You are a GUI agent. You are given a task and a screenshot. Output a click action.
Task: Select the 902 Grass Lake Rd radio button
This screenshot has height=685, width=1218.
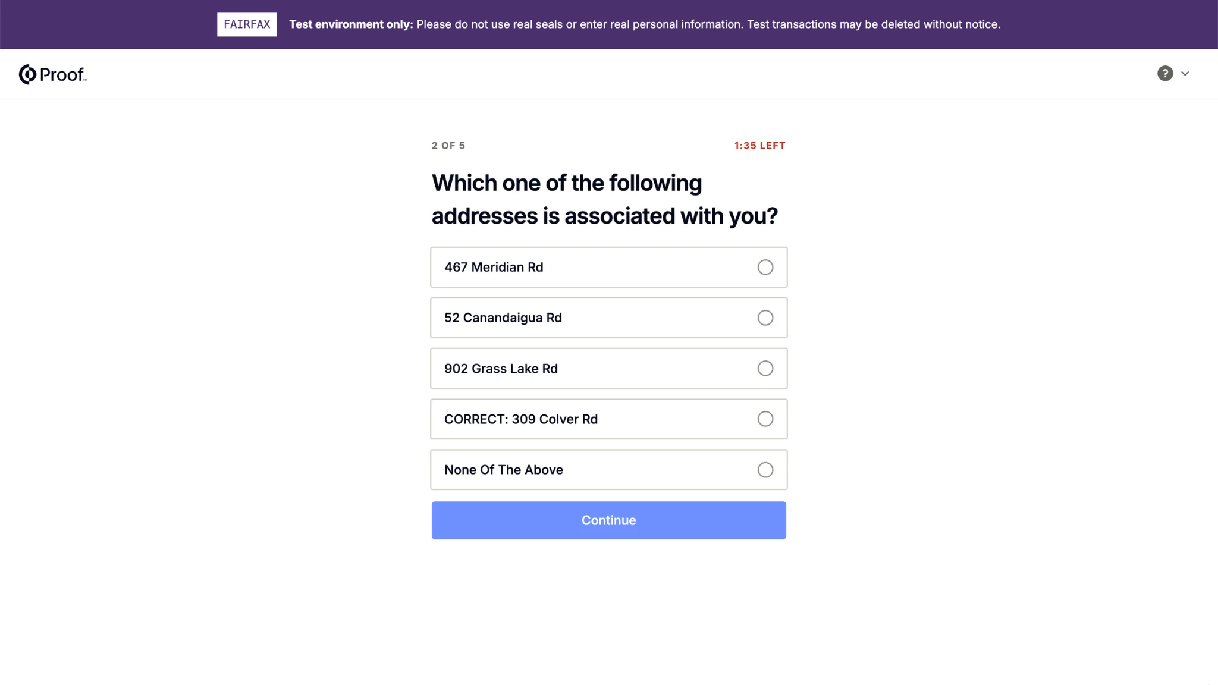coord(765,369)
